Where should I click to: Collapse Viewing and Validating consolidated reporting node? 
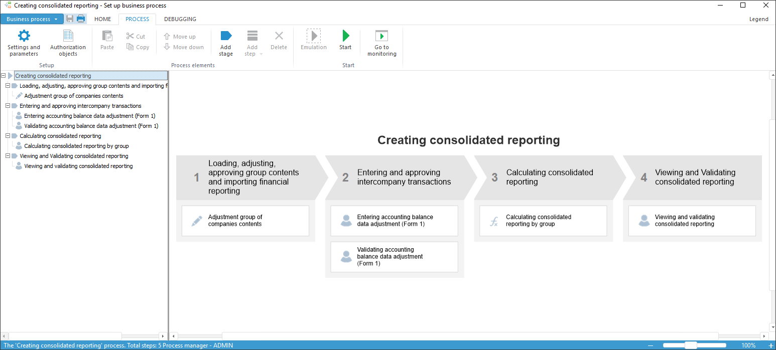coord(8,156)
